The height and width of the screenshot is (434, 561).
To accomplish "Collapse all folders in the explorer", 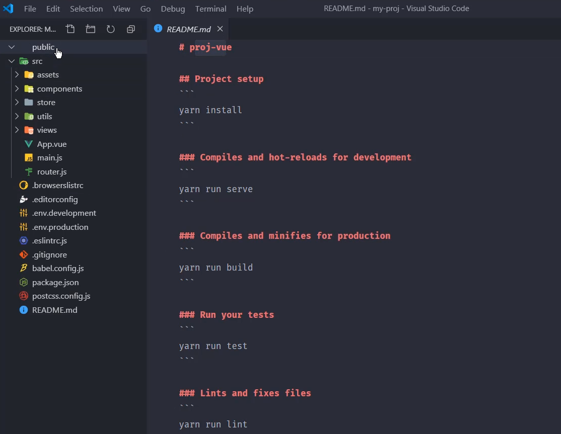I will tap(131, 29).
